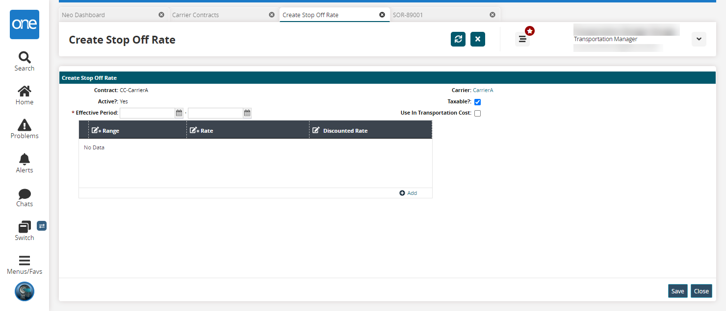
Task: Click the Discounted Rate column edit icon
Action: (316, 130)
